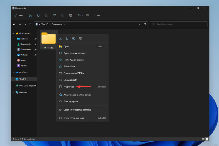Click the Rename icon in the top toolbar
The image size is (219, 146).
pos(55,15)
